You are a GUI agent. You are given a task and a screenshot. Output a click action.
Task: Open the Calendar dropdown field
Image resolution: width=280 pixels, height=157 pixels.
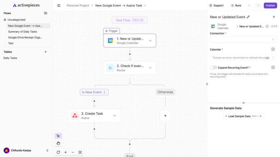pyautogui.click(x=243, y=58)
